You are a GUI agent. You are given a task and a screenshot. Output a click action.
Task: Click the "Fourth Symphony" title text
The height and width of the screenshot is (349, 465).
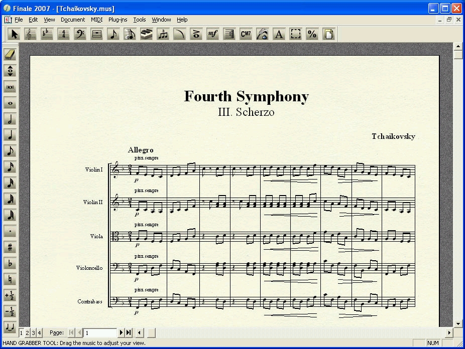coord(247,96)
